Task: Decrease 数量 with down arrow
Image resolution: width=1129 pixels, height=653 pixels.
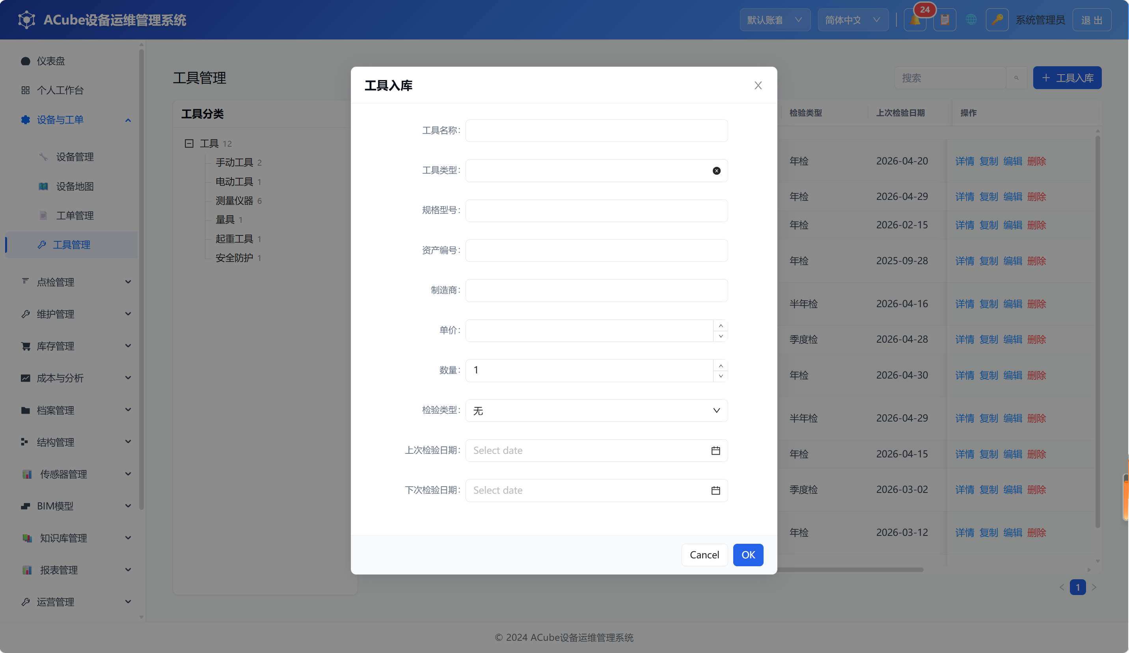Action: tap(721, 376)
